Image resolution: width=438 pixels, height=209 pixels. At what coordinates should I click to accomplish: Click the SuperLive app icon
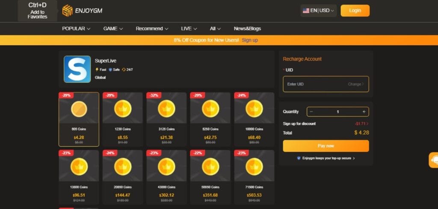[77, 69]
